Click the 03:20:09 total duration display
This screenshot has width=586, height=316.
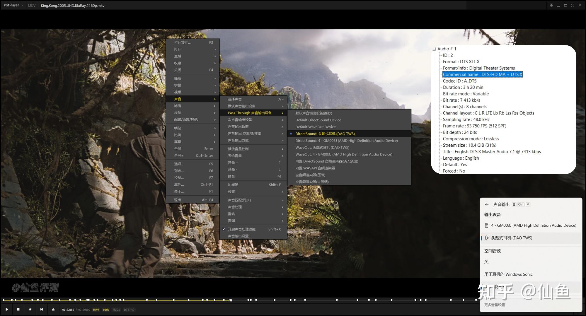tap(84, 310)
